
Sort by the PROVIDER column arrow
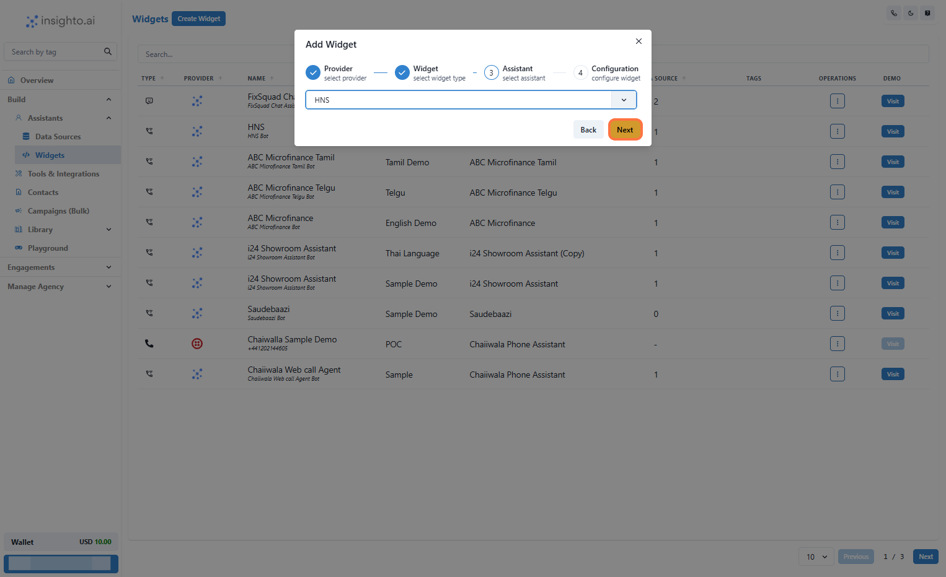pos(220,79)
